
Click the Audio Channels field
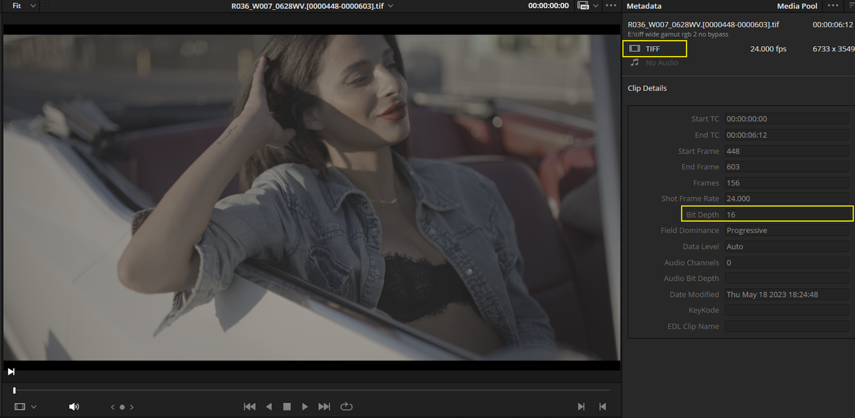point(786,262)
